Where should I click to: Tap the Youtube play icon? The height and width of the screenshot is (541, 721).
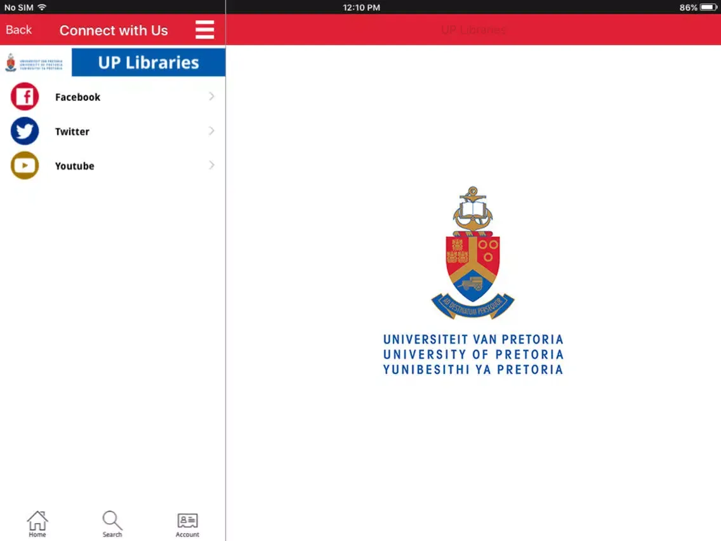pos(24,166)
